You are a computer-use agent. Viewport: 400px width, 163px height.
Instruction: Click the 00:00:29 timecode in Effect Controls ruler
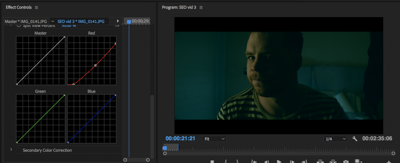pos(141,21)
